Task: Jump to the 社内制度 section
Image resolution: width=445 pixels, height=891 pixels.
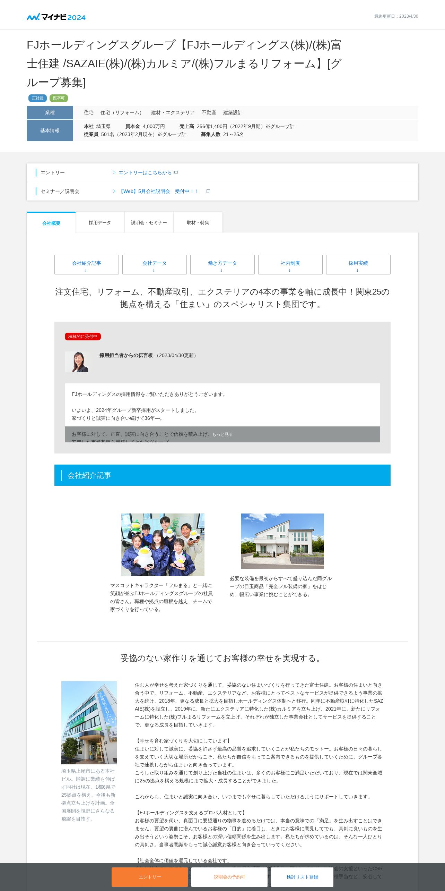Action: tap(290, 264)
